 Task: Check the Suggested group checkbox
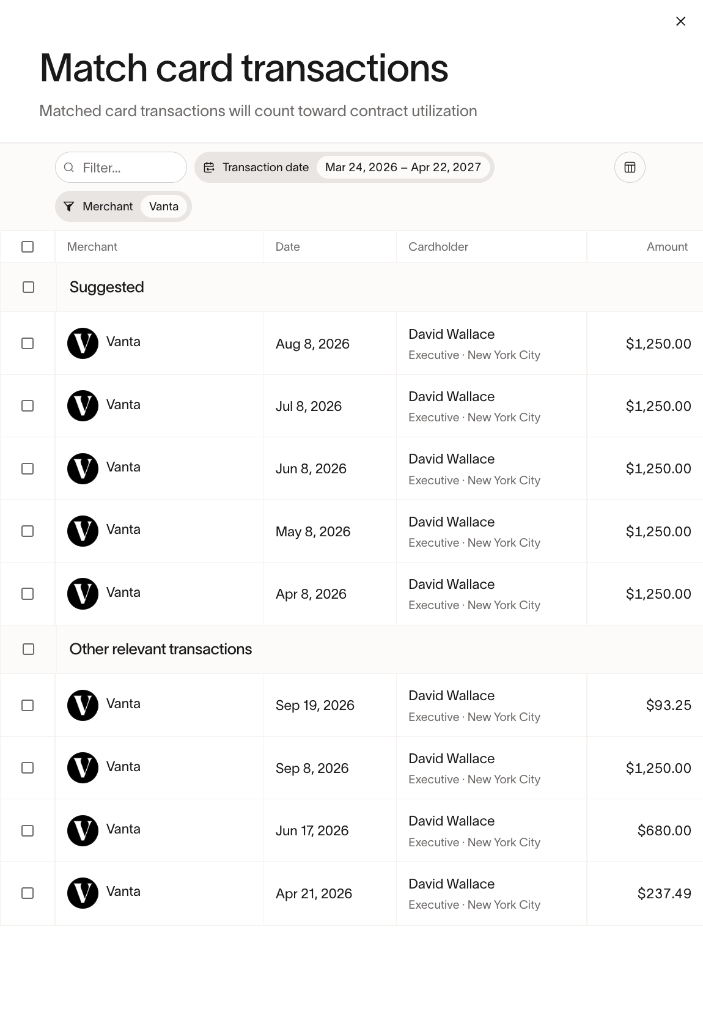(28, 287)
